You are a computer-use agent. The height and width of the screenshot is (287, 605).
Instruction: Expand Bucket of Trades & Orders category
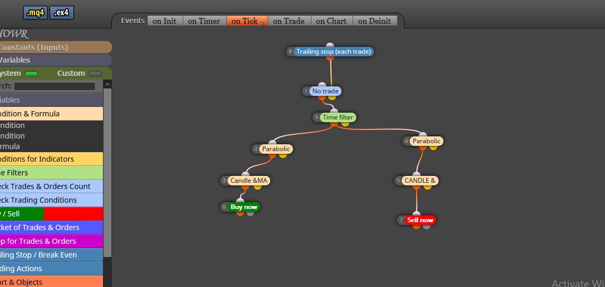click(x=51, y=227)
